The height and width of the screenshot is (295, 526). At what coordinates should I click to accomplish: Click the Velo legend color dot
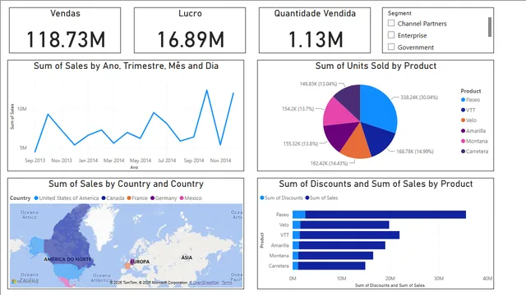(x=463, y=120)
